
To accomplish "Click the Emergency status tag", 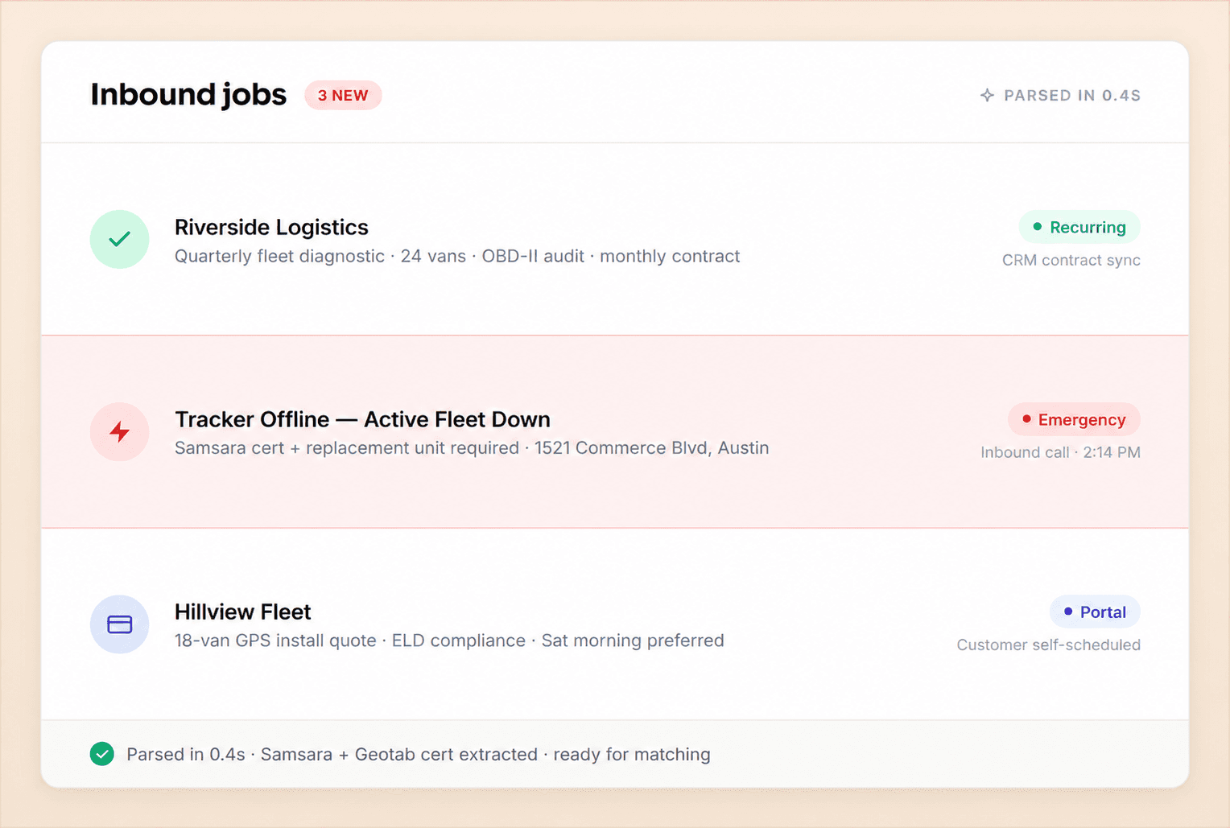I will [1074, 419].
